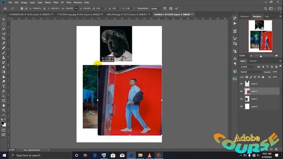Select the Move tool
The image size is (283, 159).
4,19
